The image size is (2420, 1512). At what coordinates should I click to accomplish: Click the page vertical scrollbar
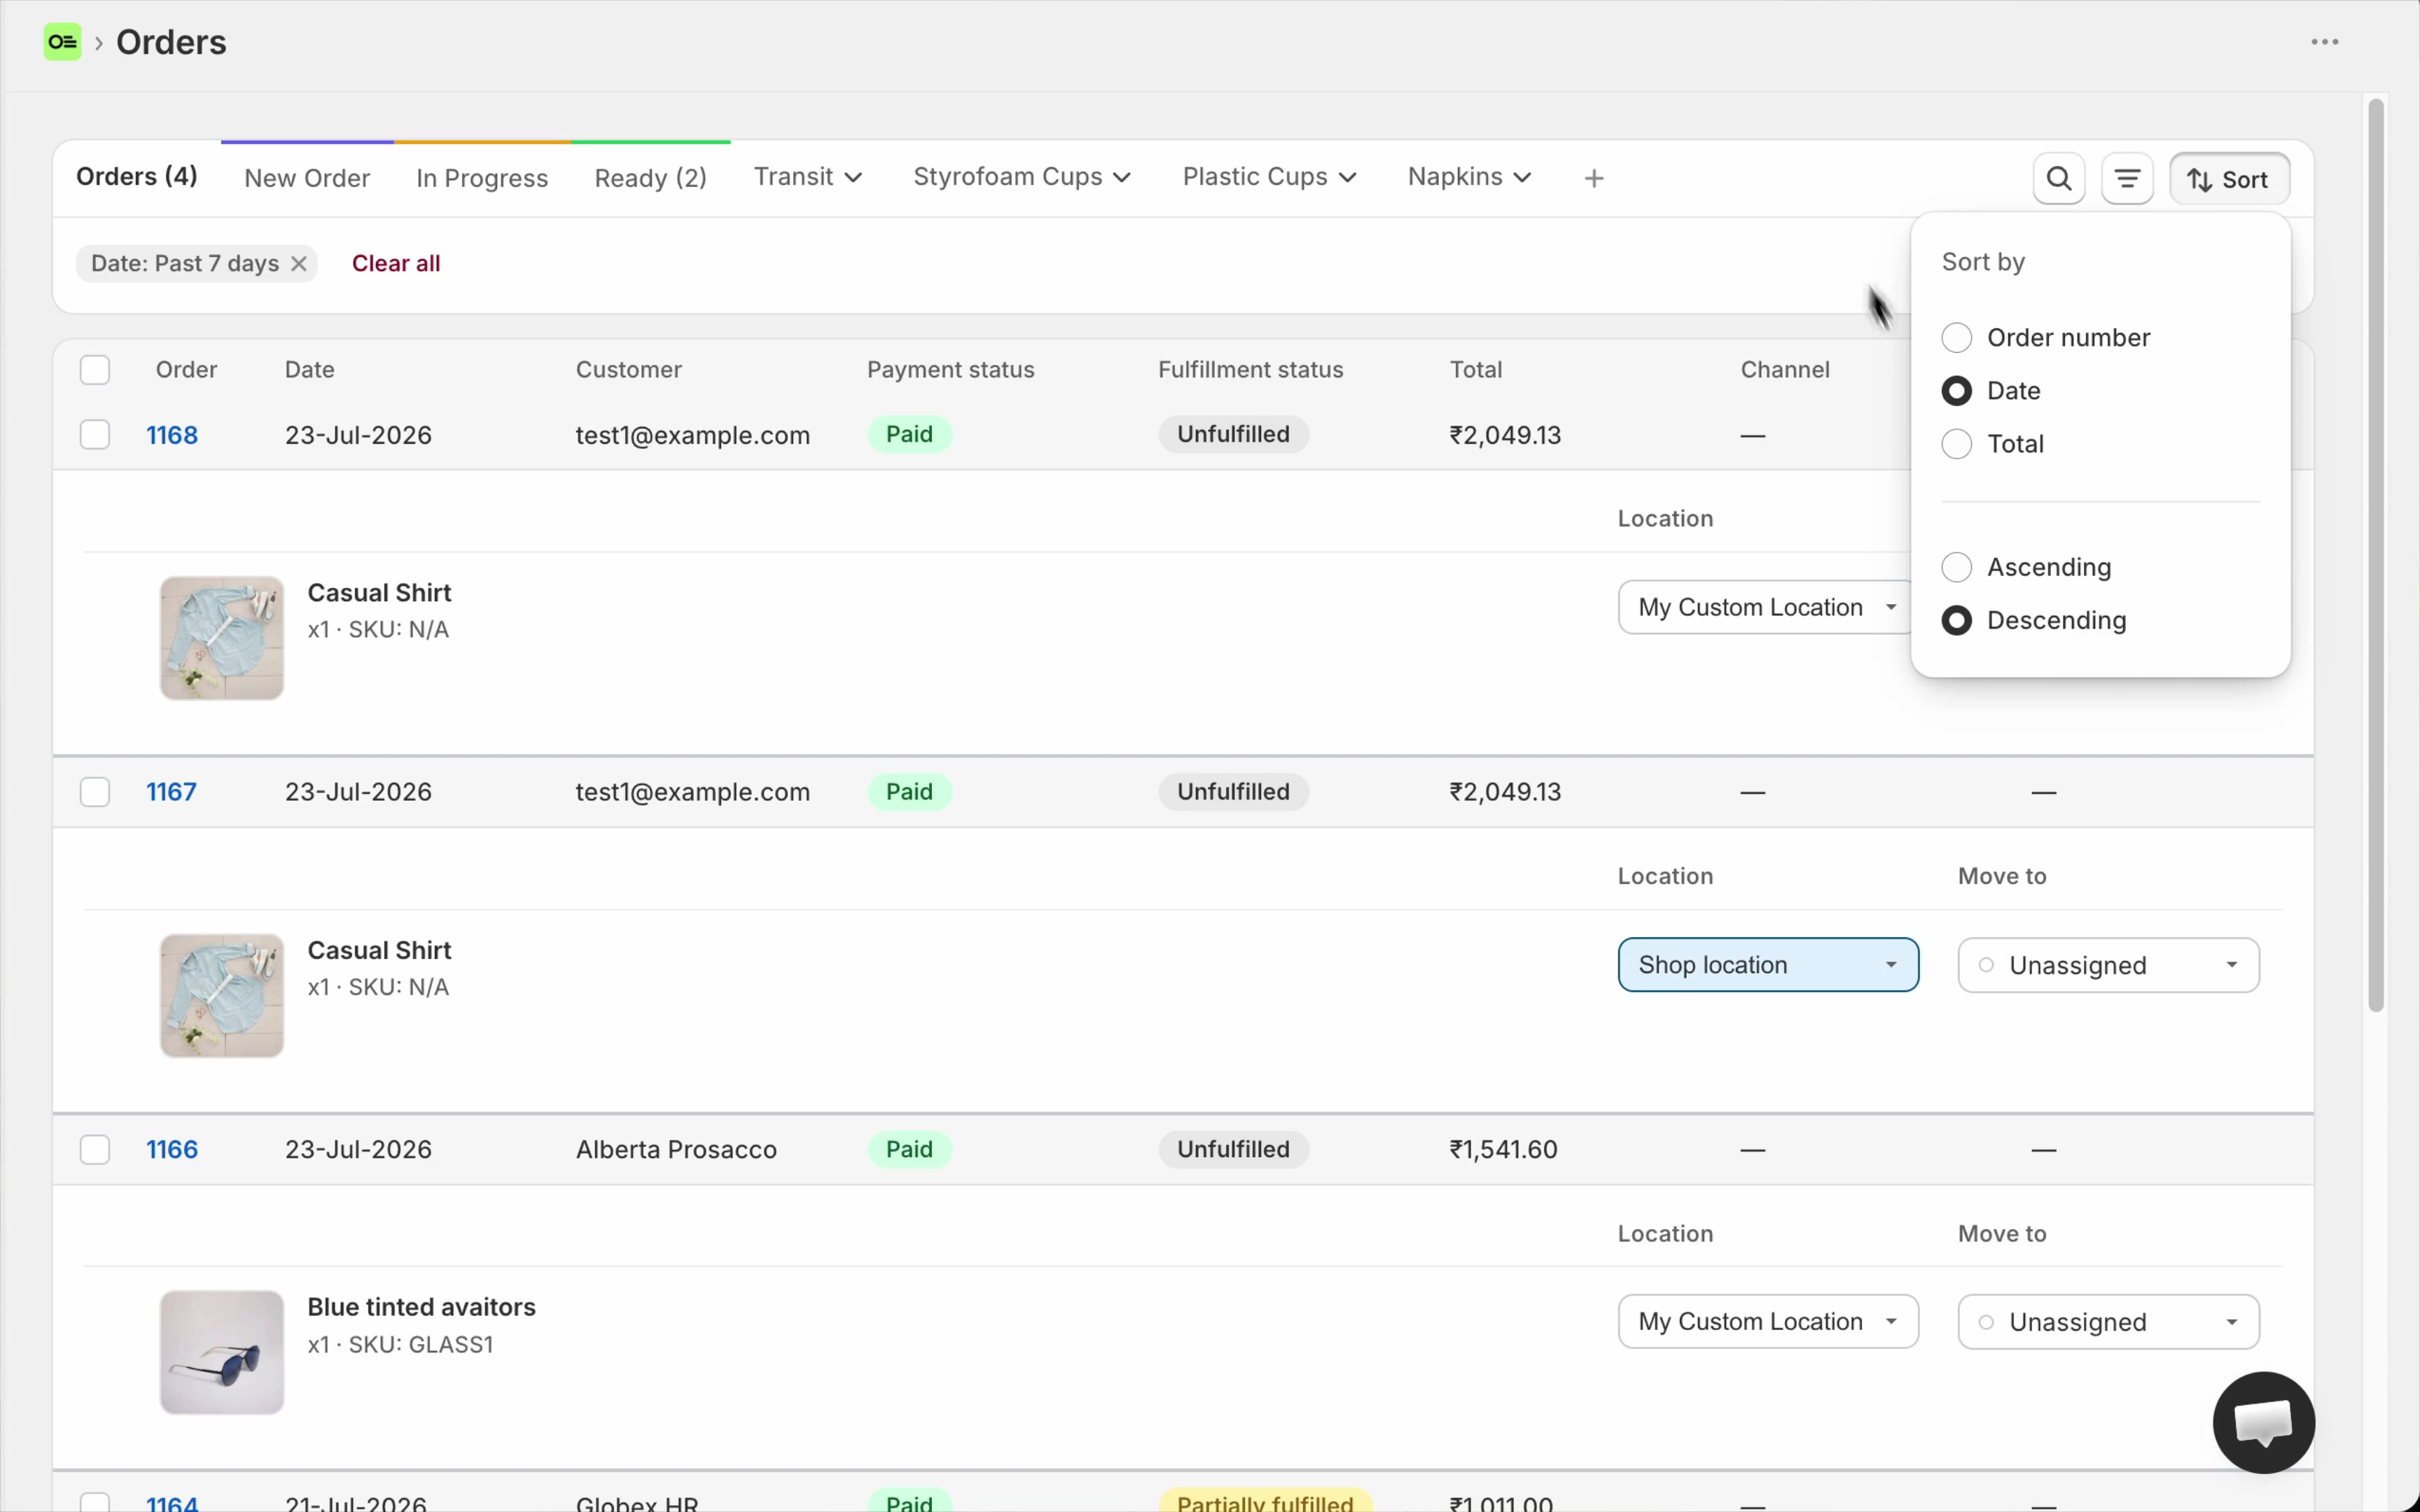click(2376, 555)
